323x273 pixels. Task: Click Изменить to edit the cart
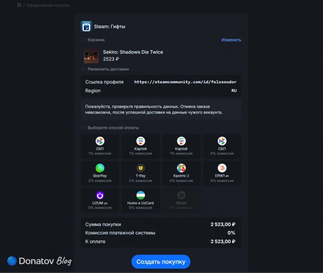231,40
